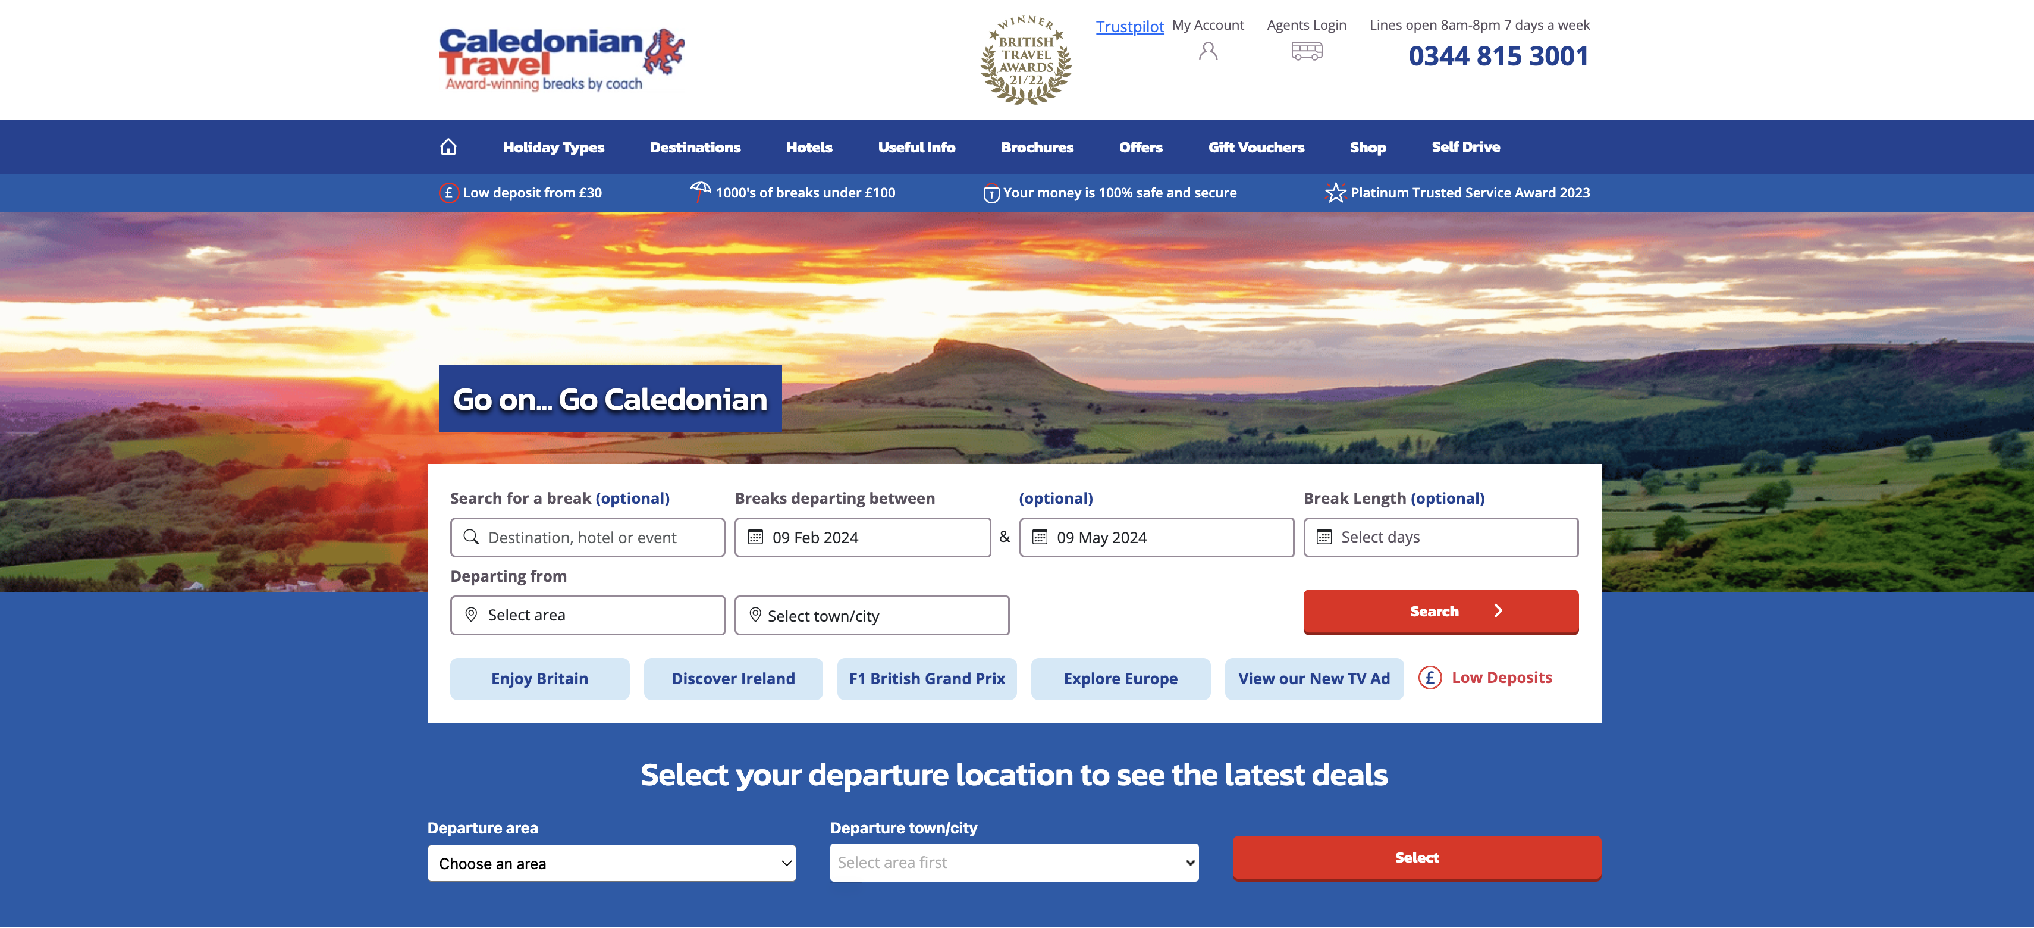Open the Choose an area dropdown
This screenshot has width=2034, height=928.
pos(611,863)
